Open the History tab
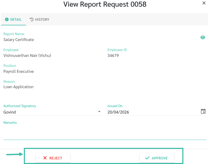Screen dimensions: 208x164 click(x=39, y=19)
